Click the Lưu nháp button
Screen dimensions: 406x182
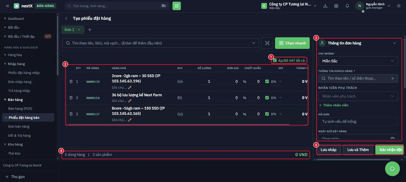click(329, 150)
